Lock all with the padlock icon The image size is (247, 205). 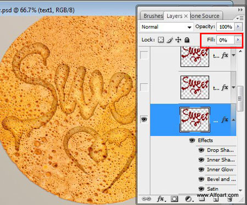[x=187, y=40]
